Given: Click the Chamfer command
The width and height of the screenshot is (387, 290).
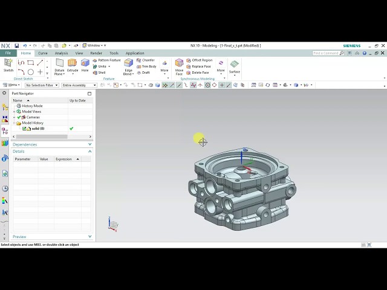Looking at the screenshot, I should (x=146, y=60).
